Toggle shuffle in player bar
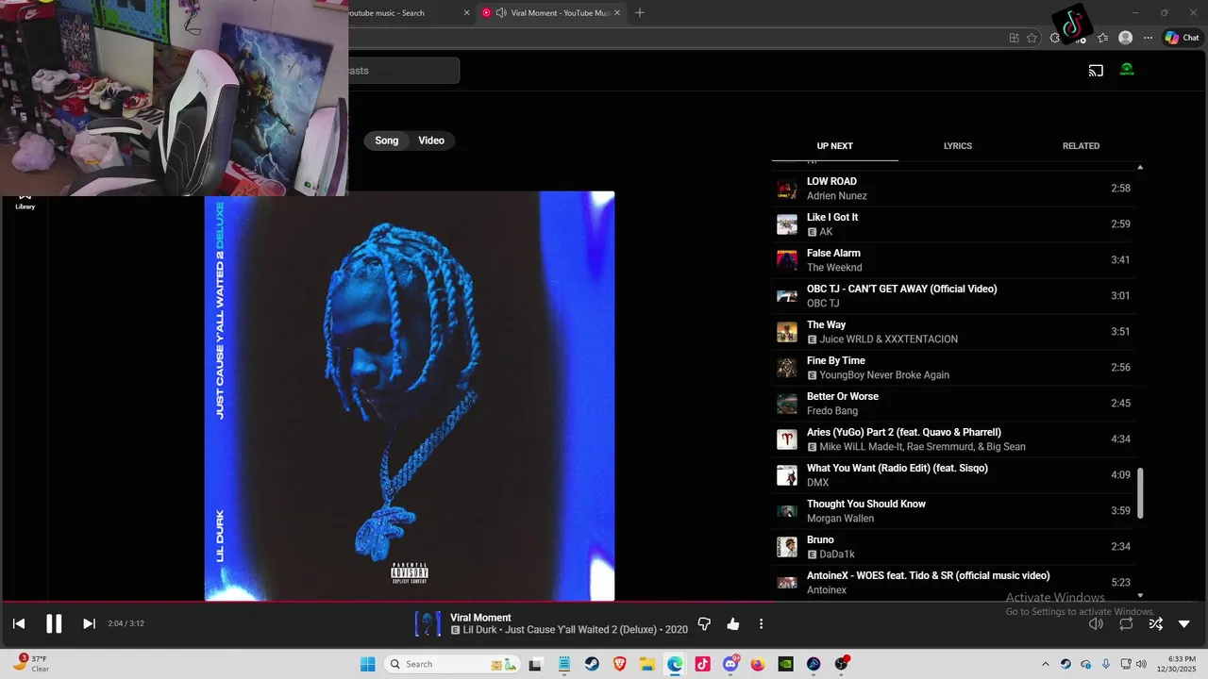 pyautogui.click(x=1155, y=623)
